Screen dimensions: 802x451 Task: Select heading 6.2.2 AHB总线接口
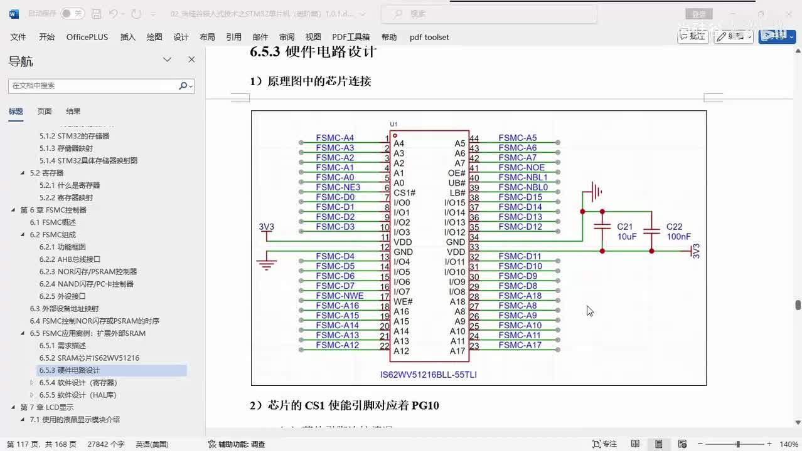click(x=70, y=259)
